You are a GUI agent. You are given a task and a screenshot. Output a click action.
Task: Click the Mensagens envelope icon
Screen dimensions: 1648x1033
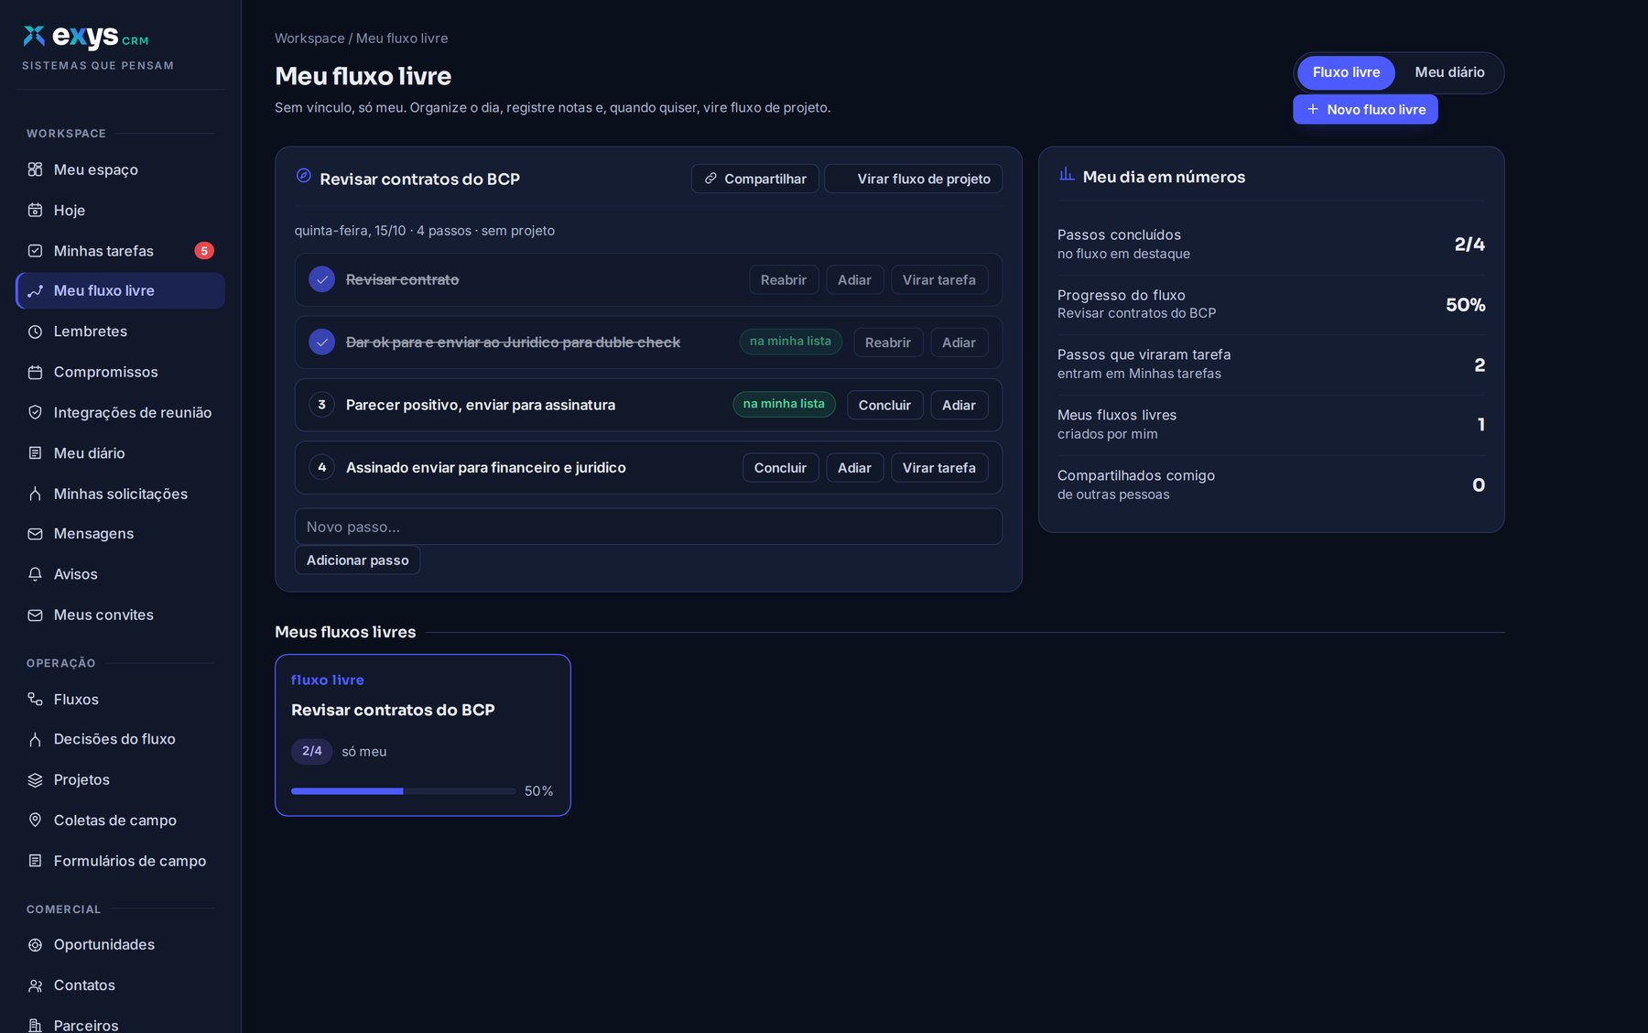point(35,534)
